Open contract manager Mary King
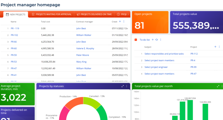Viewport: 223px width, 120px height. [81, 62]
